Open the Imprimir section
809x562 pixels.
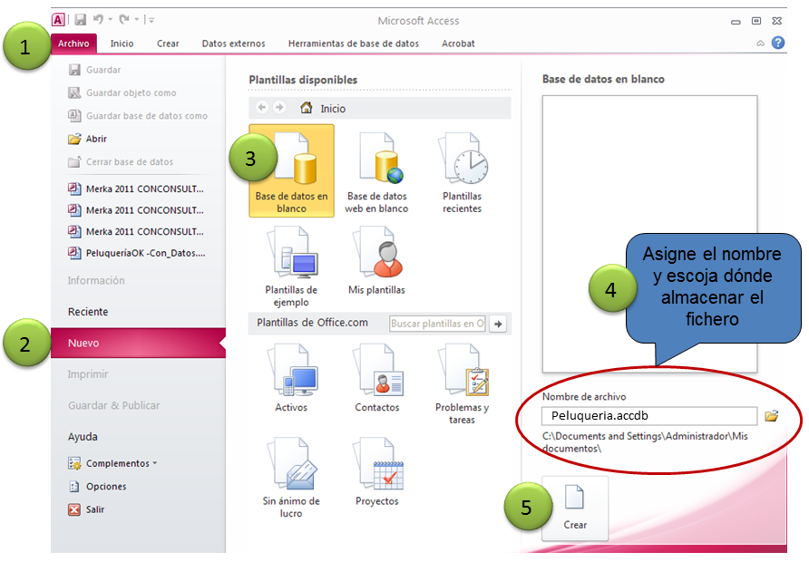click(88, 374)
